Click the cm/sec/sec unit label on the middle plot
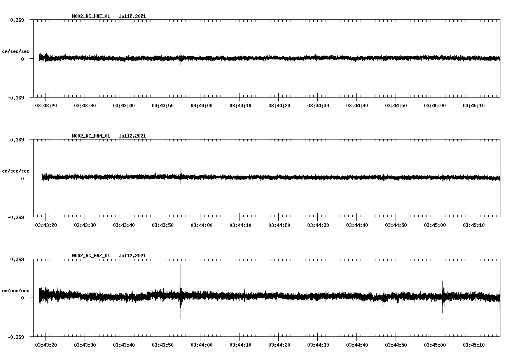Viewport: 528px width, 359px height. (x=16, y=171)
